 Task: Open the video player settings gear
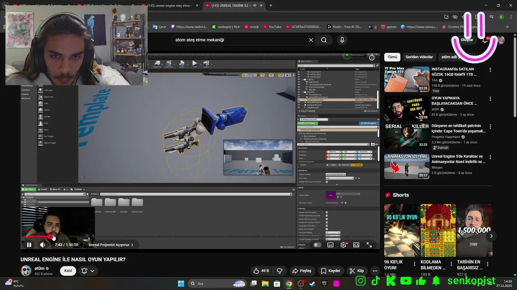pos(343,245)
